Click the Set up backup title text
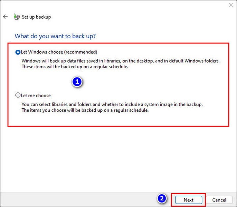237x207 pixels. tap(36, 17)
